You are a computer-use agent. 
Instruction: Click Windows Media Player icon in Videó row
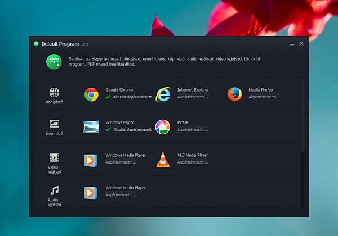click(x=91, y=160)
